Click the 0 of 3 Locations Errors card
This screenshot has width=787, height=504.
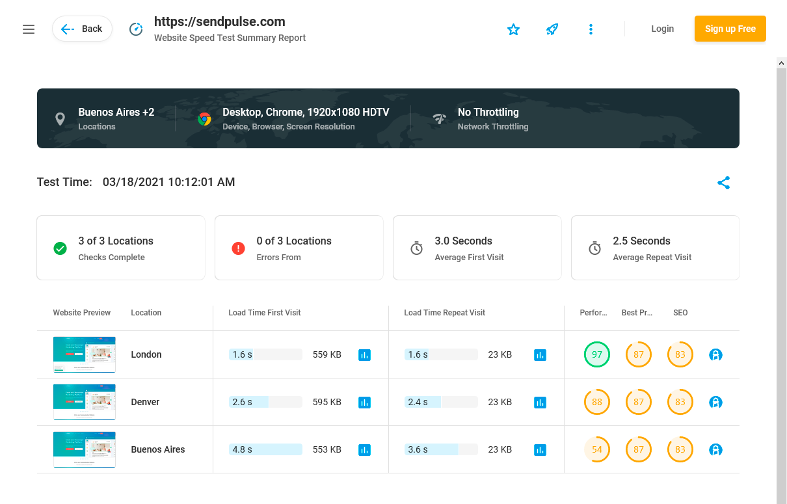pos(299,248)
